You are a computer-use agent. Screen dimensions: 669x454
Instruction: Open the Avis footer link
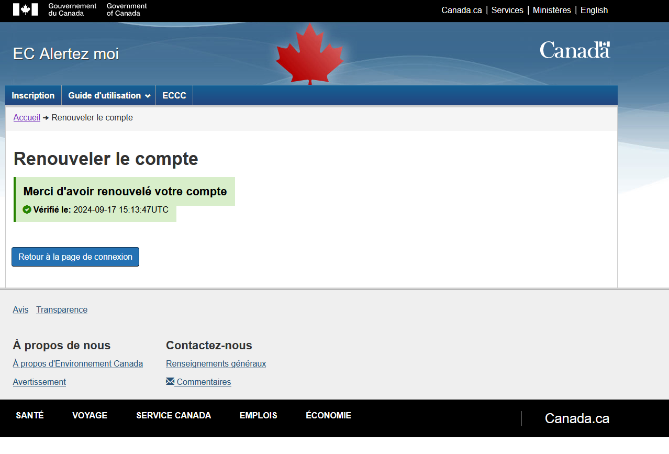point(20,310)
